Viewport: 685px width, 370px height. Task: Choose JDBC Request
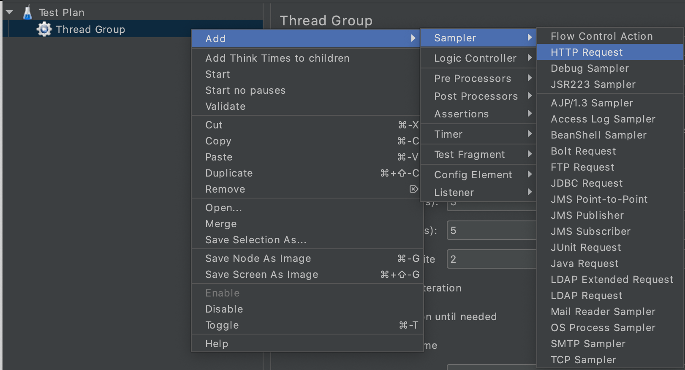tap(610, 183)
